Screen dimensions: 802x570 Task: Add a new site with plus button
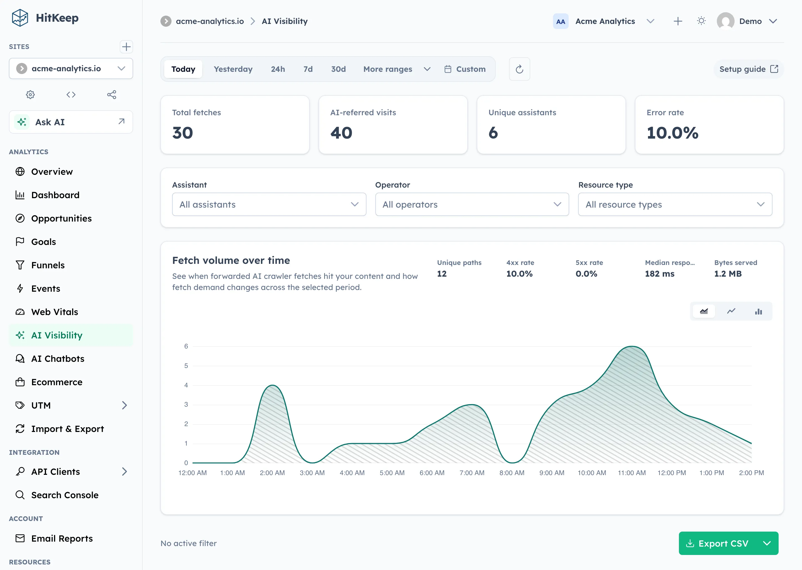pos(126,47)
